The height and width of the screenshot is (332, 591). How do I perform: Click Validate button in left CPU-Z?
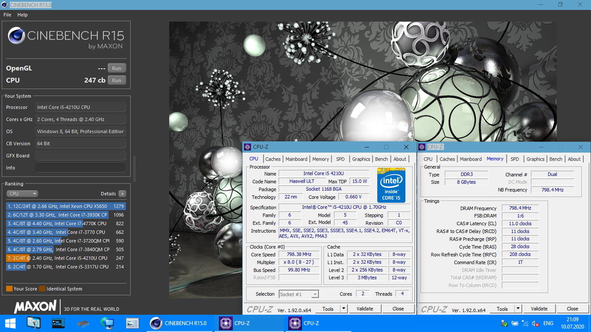click(365, 309)
